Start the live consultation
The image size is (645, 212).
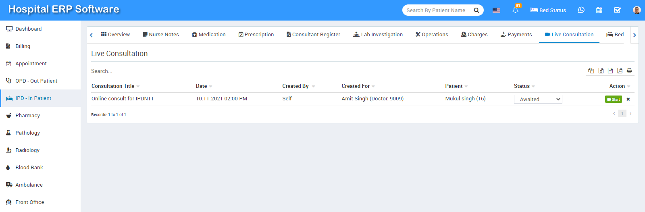(x=613, y=99)
